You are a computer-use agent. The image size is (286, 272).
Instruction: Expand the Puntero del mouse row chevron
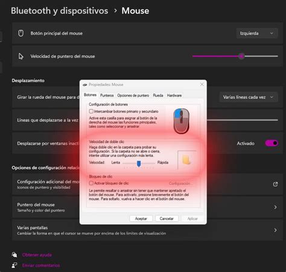click(x=275, y=207)
